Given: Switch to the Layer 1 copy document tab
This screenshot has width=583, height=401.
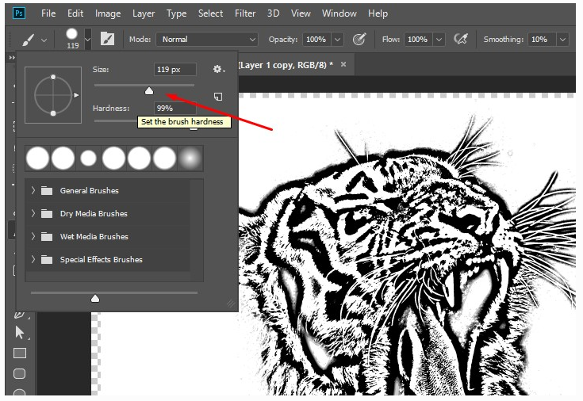Looking at the screenshot, I should pos(286,65).
